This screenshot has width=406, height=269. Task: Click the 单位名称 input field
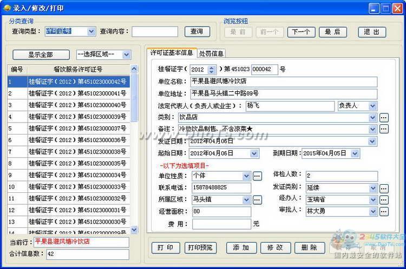click(284, 82)
